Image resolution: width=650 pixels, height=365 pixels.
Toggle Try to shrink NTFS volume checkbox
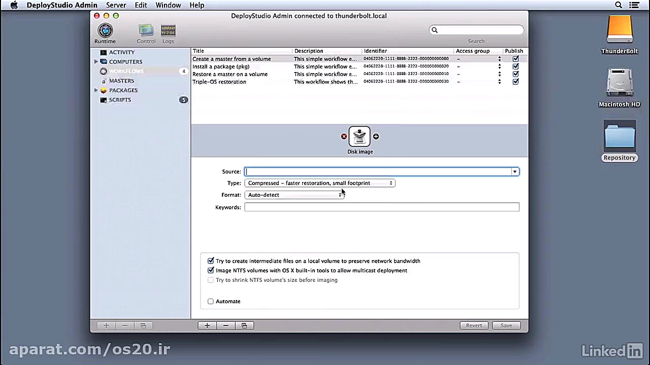(x=211, y=280)
